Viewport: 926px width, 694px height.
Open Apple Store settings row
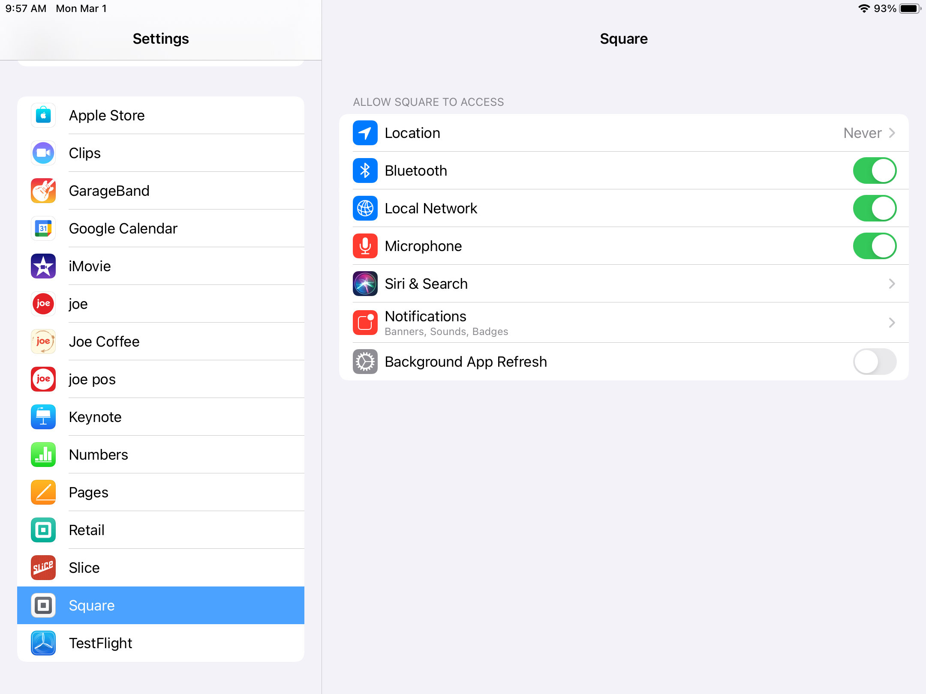[x=161, y=115]
